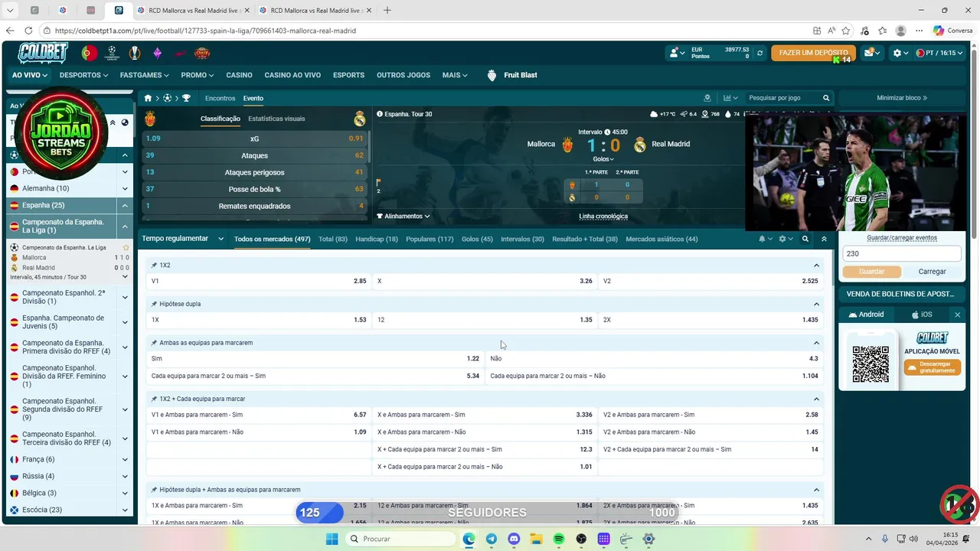The height and width of the screenshot is (551, 980).
Task: Open Tempo regulamentar dropdown
Action: pyautogui.click(x=182, y=239)
